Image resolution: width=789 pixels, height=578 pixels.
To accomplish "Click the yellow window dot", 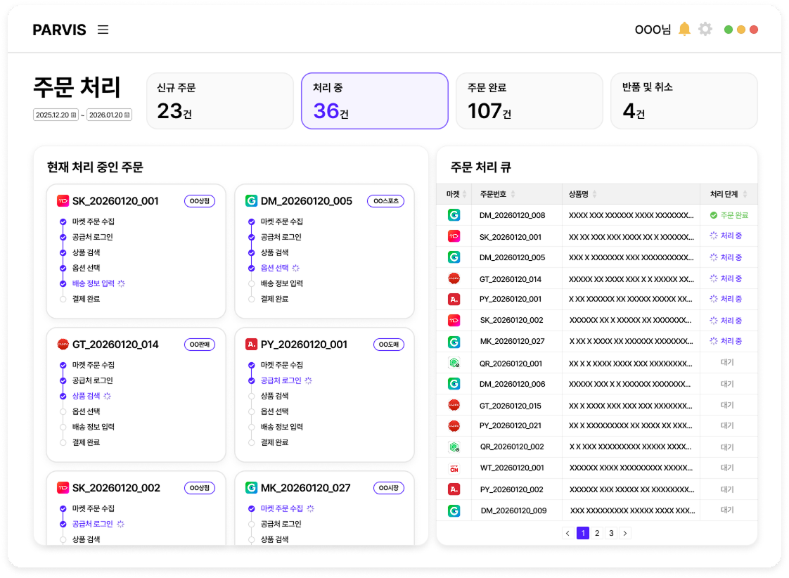I will coord(740,30).
